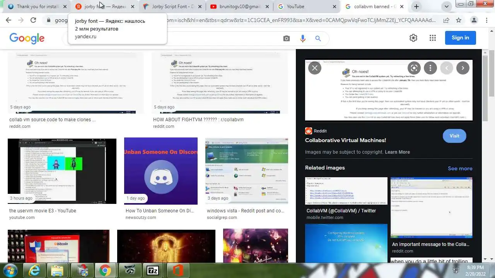Switch to brunitogv10 Gmail YouTube tab
The height and width of the screenshot is (278, 495).
240,7
